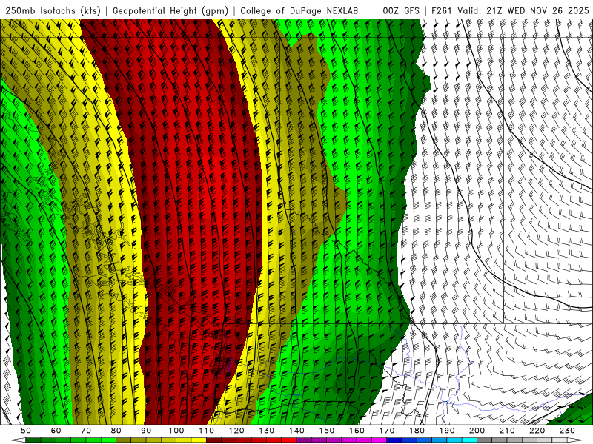
Task: Click the lightest near-white swatch ending the colorbar
Action: [560, 440]
